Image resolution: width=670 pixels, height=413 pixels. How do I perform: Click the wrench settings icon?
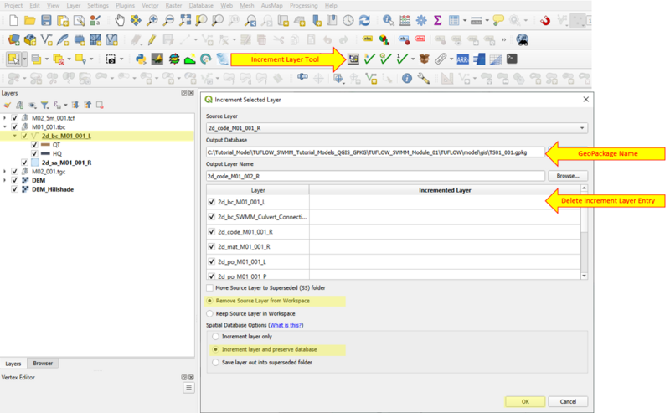(424, 78)
